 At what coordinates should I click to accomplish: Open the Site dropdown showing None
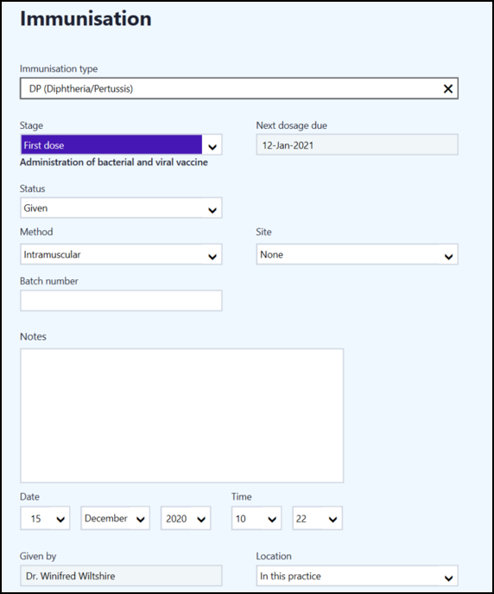tap(357, 254)
